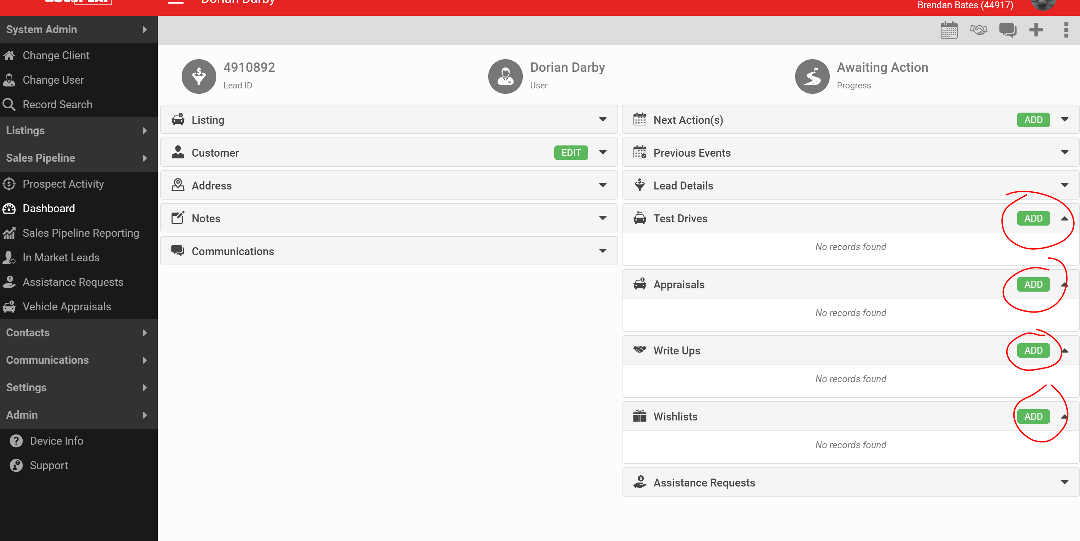Open Record Search in sidebar
Viewport: 1080px width, 541px height.
tap(57, 104)
